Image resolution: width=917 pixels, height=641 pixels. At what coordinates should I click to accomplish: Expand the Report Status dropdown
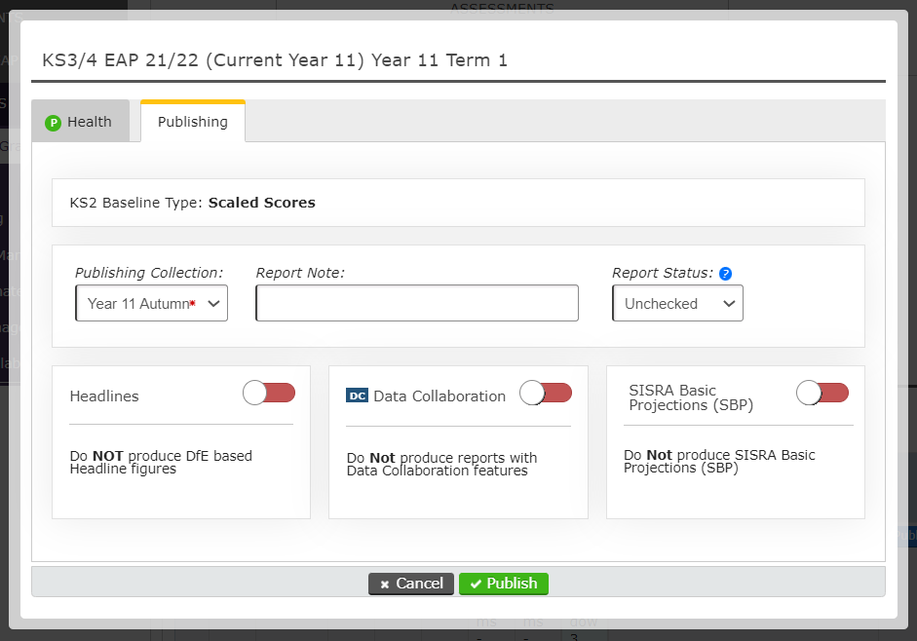pyautogui.click(x=677, y=304)
